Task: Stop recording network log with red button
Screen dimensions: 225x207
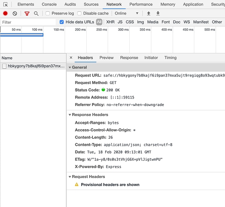Action: pyautogui.click(x=5, y=14)
